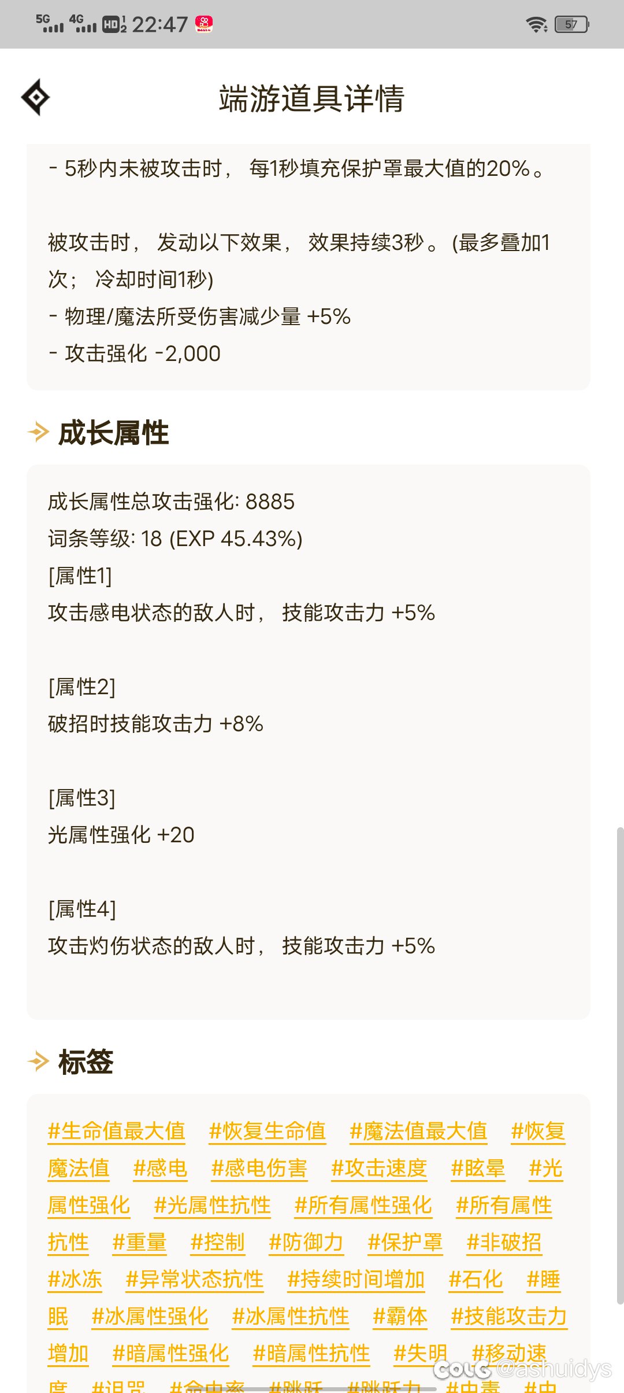Image resolution: width=624 pixels, height=1393 pixels.
Task: Open the #光属性抗性 tag
Action: [212, 1204]
